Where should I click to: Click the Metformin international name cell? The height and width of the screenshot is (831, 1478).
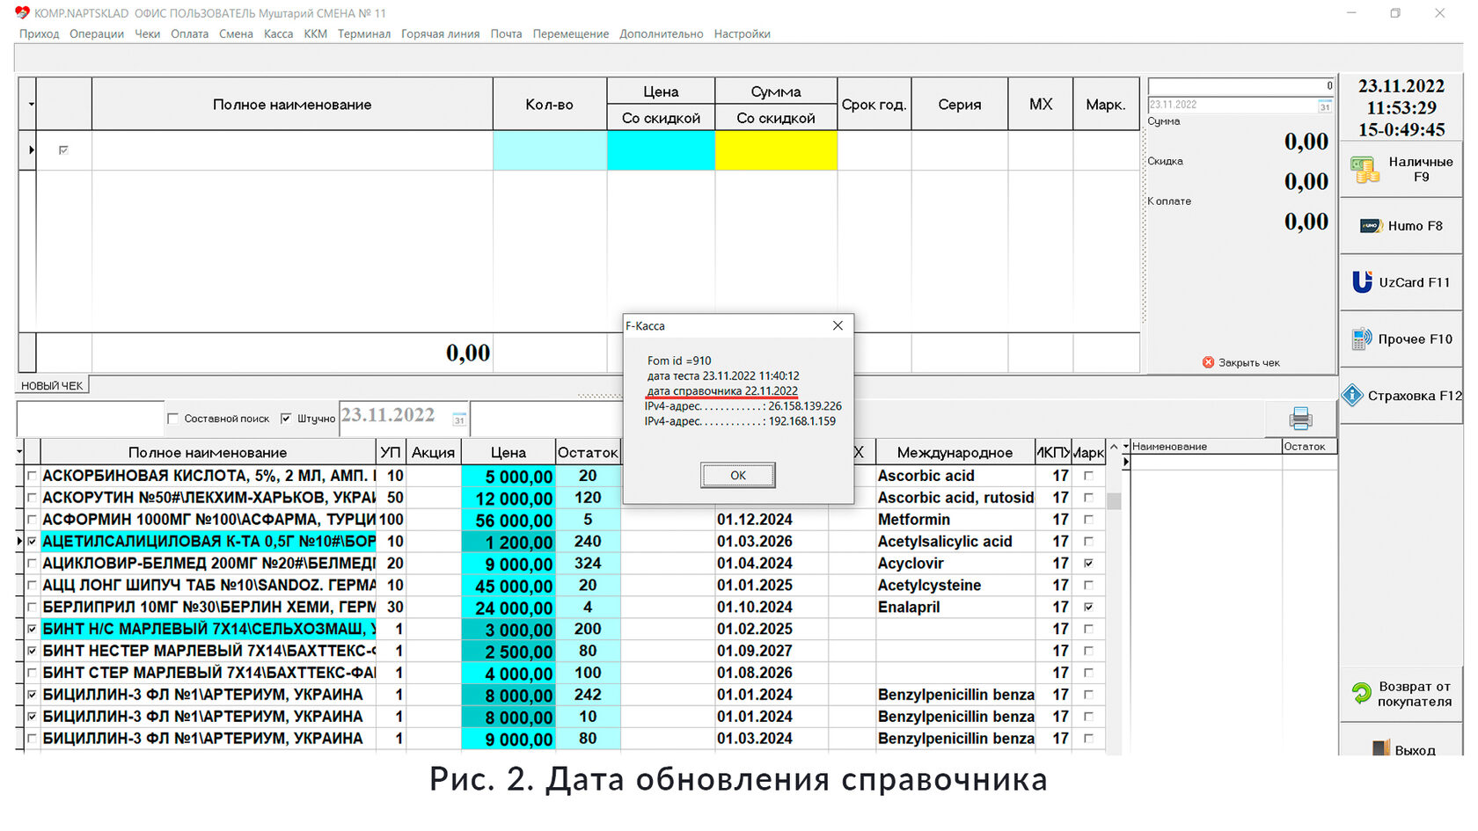pyautogui.click(x=955, y=520)
